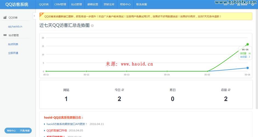Click the 总量 count value 2
This screenshot has width=258, height=137.
click(x=226, y=99)
